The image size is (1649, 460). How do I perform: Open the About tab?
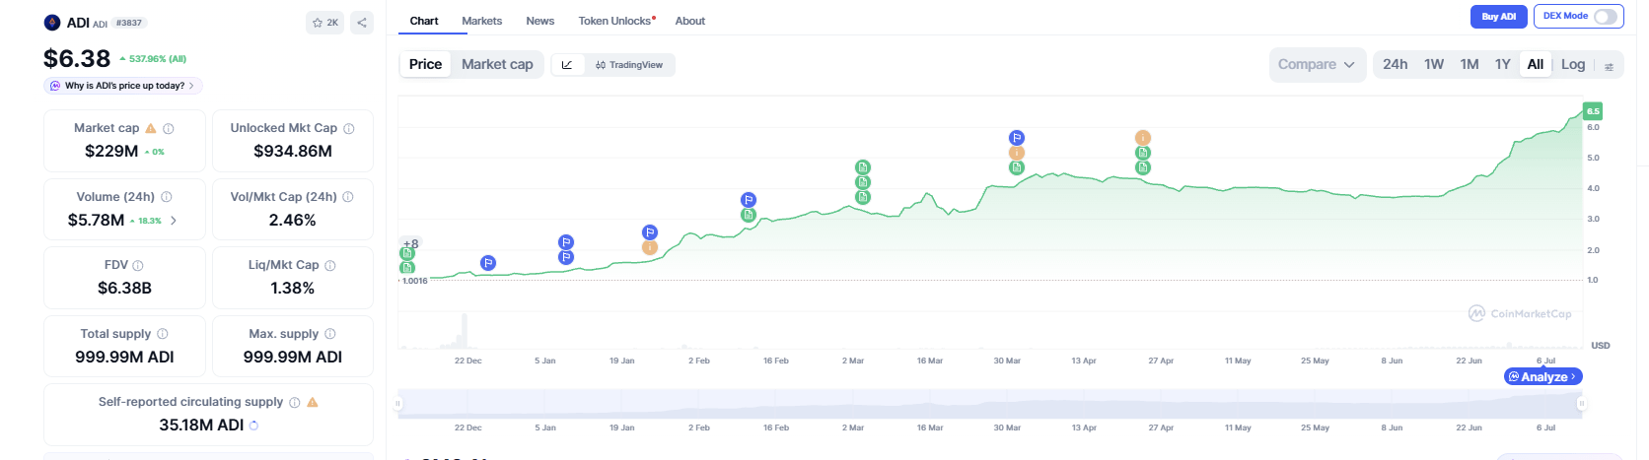pos(690,21)
